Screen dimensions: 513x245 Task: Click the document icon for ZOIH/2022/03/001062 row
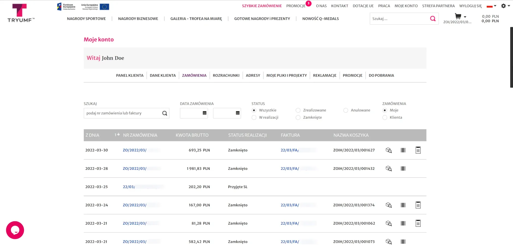point(418,223)
